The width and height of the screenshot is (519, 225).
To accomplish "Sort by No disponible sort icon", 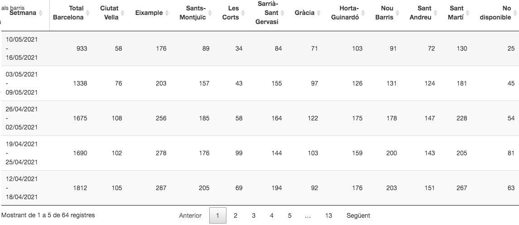I will pyautogui.click(x=515, y=13).
